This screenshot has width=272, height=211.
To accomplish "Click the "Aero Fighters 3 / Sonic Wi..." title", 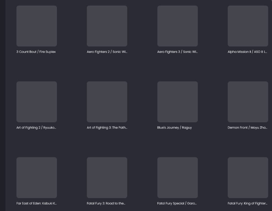I will 177,52.
